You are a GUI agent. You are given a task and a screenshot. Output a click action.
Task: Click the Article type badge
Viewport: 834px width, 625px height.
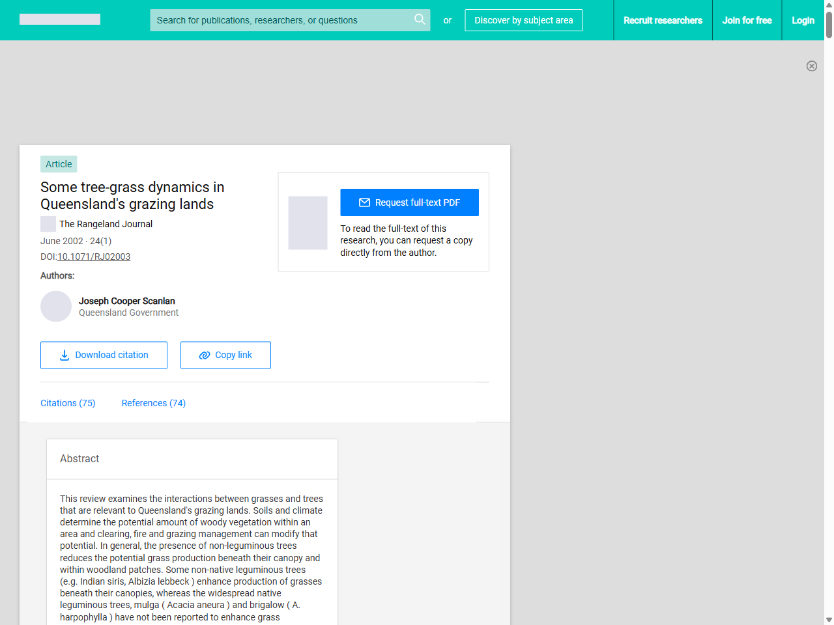tap(58, 164)
